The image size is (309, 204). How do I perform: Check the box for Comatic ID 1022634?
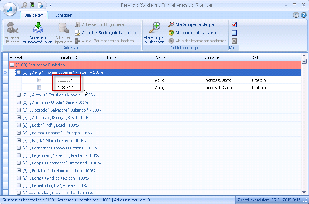[x=39, y=80]
